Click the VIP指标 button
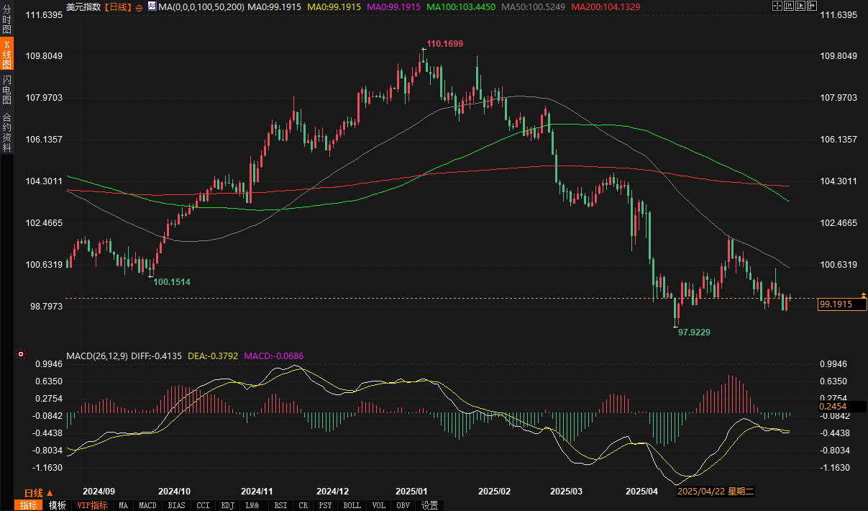Screen dimensions: 868x511 [x=92, y=505]
